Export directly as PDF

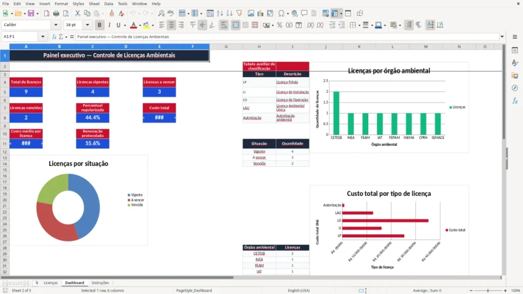(x=46, y=13)
